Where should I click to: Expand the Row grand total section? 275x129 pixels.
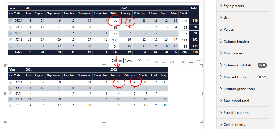(243, 101)
